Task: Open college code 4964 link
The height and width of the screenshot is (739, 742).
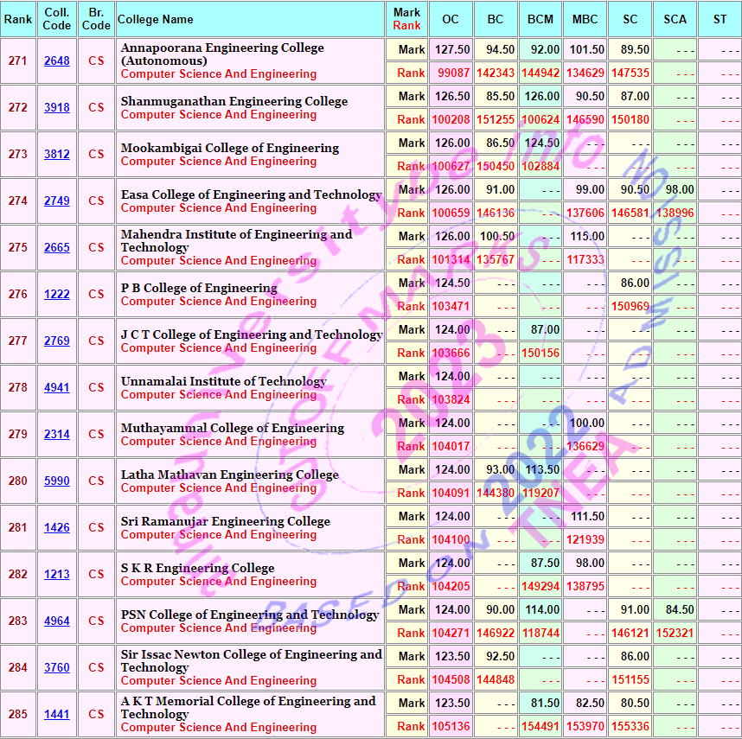Action: (x=57, y=621)
